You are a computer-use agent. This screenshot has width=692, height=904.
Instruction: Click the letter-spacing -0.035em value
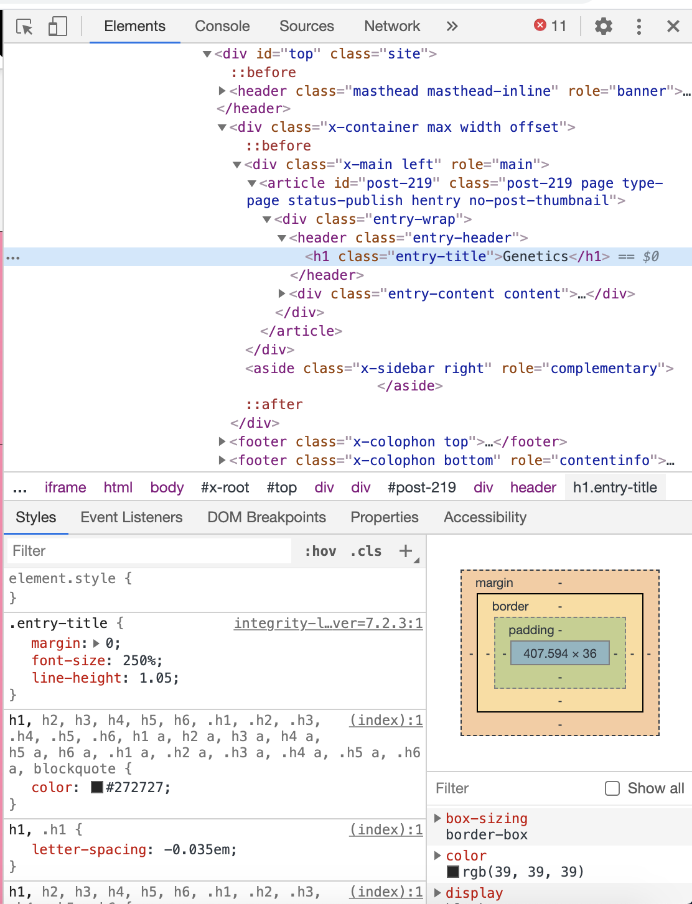pyautogui.click(x=200, y=849)
